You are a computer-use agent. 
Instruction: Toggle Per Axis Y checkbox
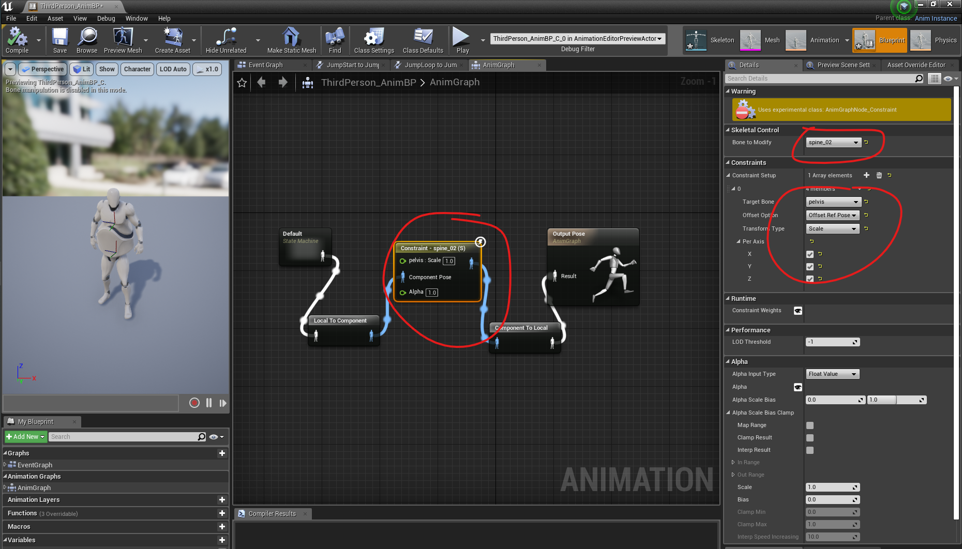point(810,267)
